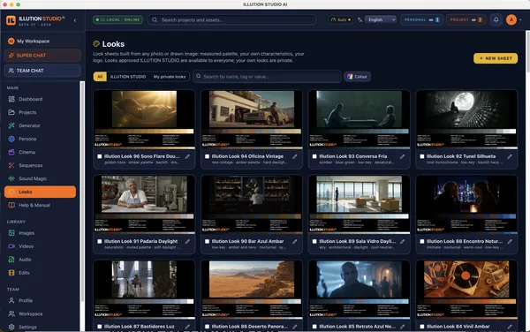Click the sidebar vertical scrollbar
This screenshot has width=530, height=332.
(x=82, y=192)
